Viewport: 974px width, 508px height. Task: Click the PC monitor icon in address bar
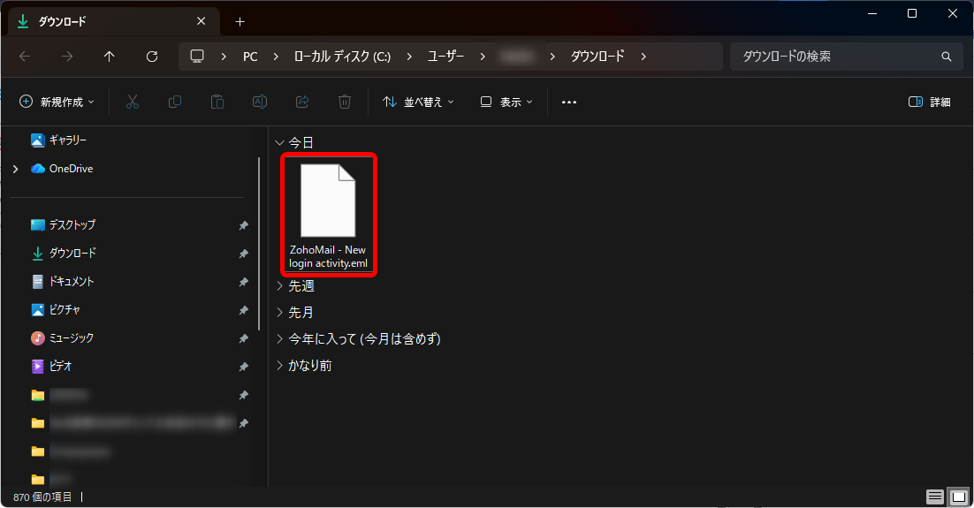197,56
